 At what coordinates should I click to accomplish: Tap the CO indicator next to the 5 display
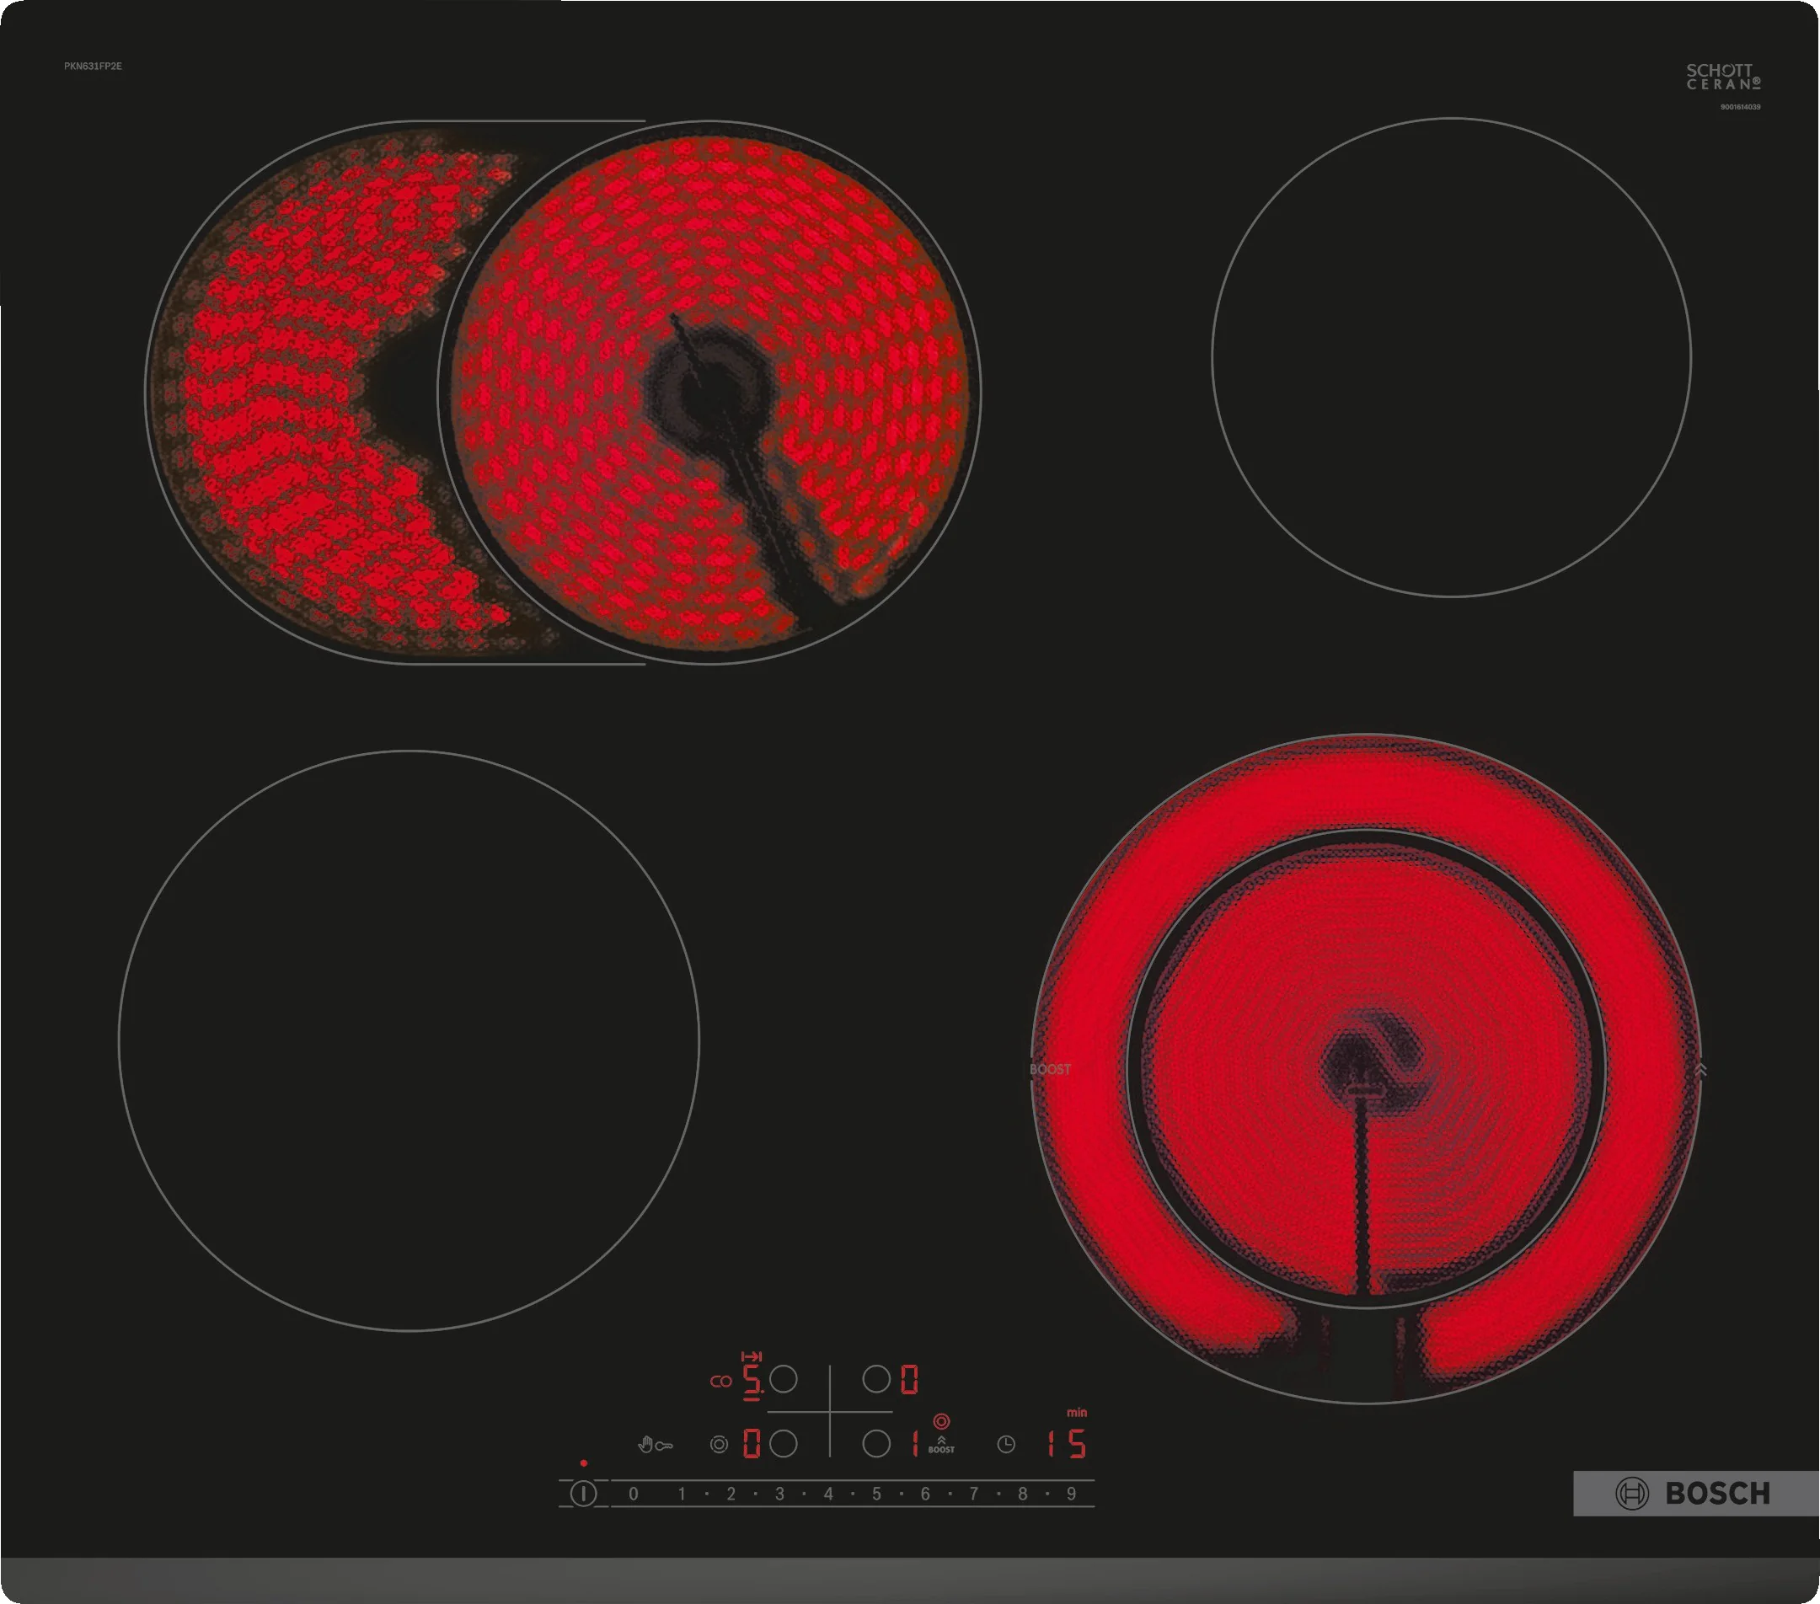click(x=721, y=1381)
